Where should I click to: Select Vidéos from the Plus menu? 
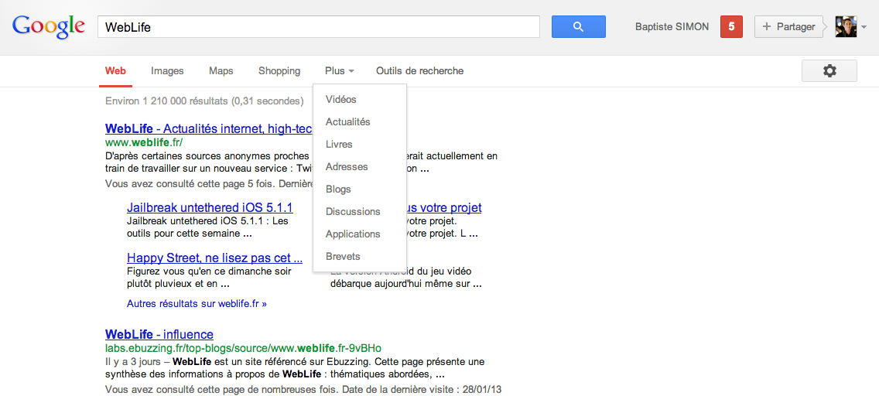[341, 100]
